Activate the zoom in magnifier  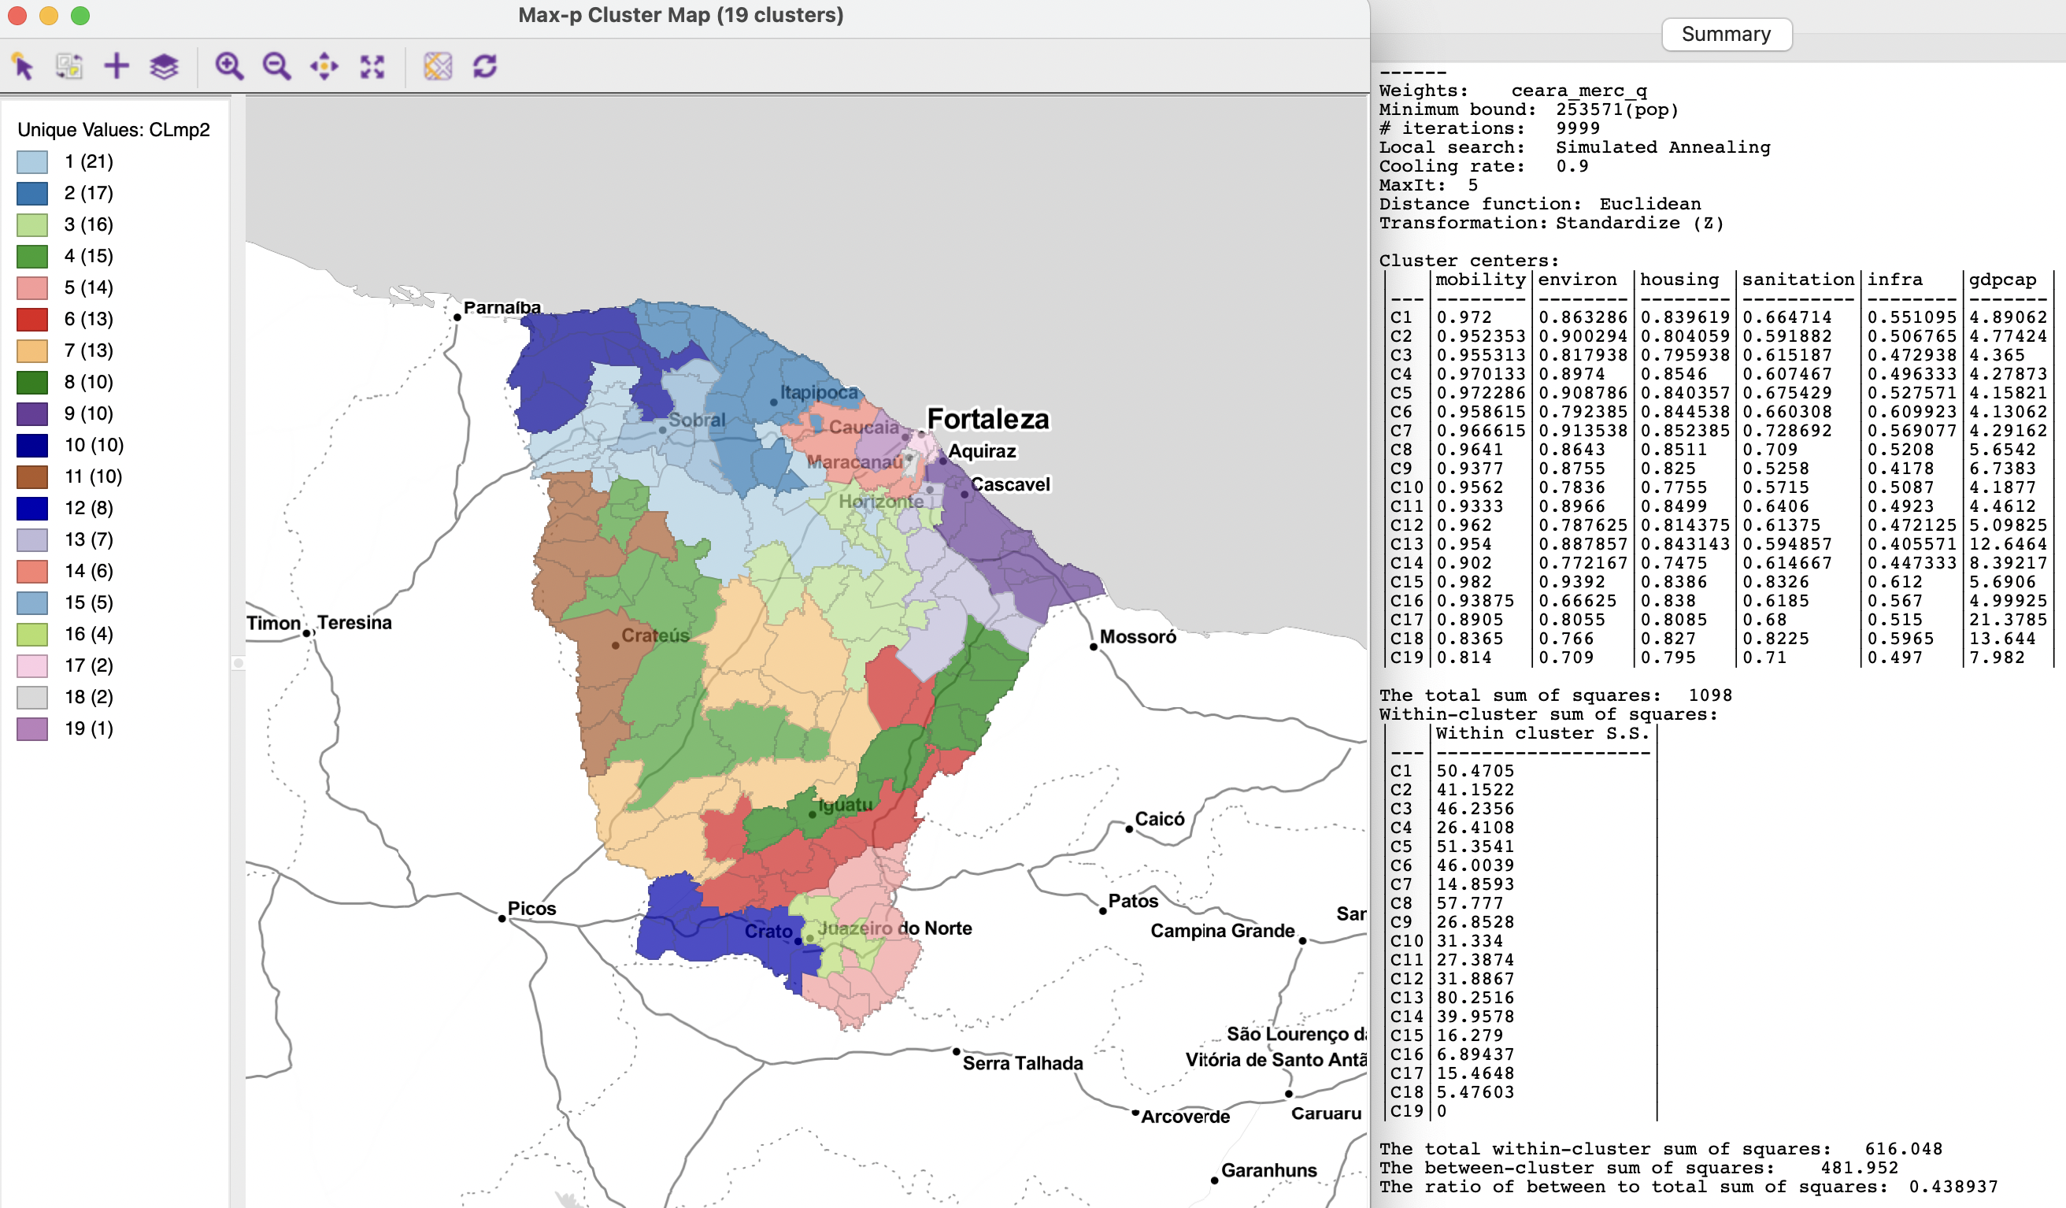tap(229, 66)
